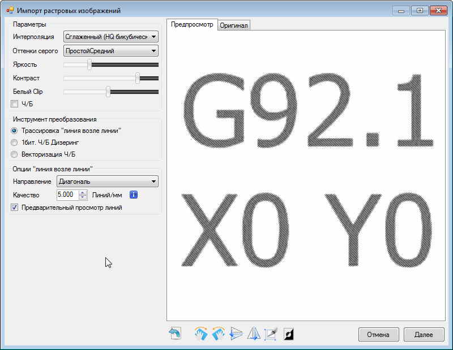Select the 1бит. Ч/Б Дизеринг radio option
Viewport: 453px width, 350px height.
15,142
